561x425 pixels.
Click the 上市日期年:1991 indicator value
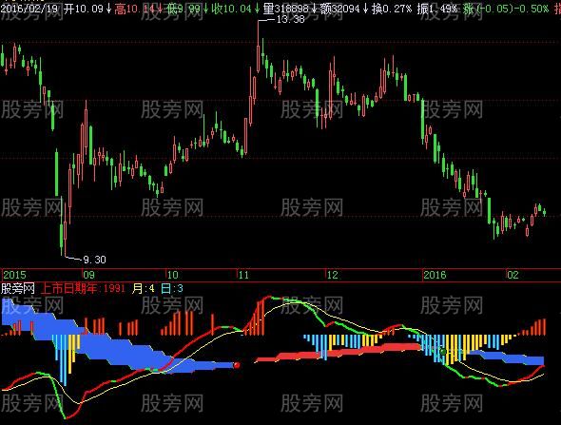pos(83,288)
